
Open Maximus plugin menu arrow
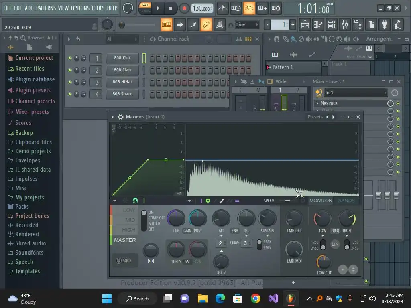pos(113,117)
